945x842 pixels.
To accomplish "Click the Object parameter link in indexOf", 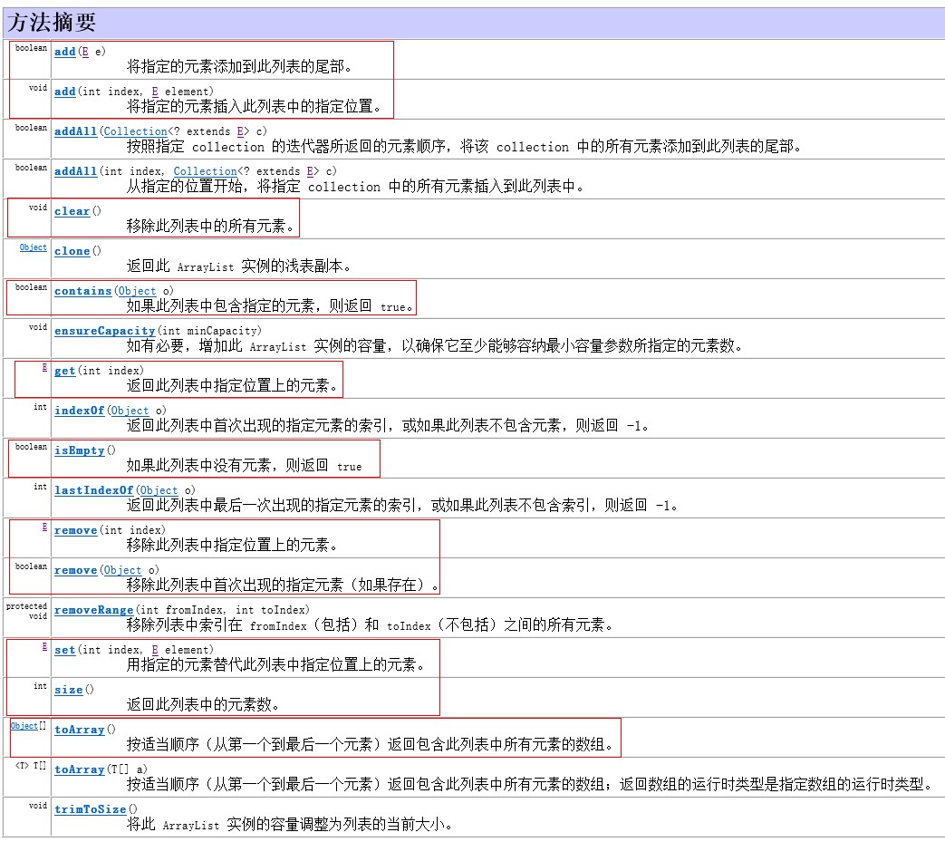I will coord(130,411).
